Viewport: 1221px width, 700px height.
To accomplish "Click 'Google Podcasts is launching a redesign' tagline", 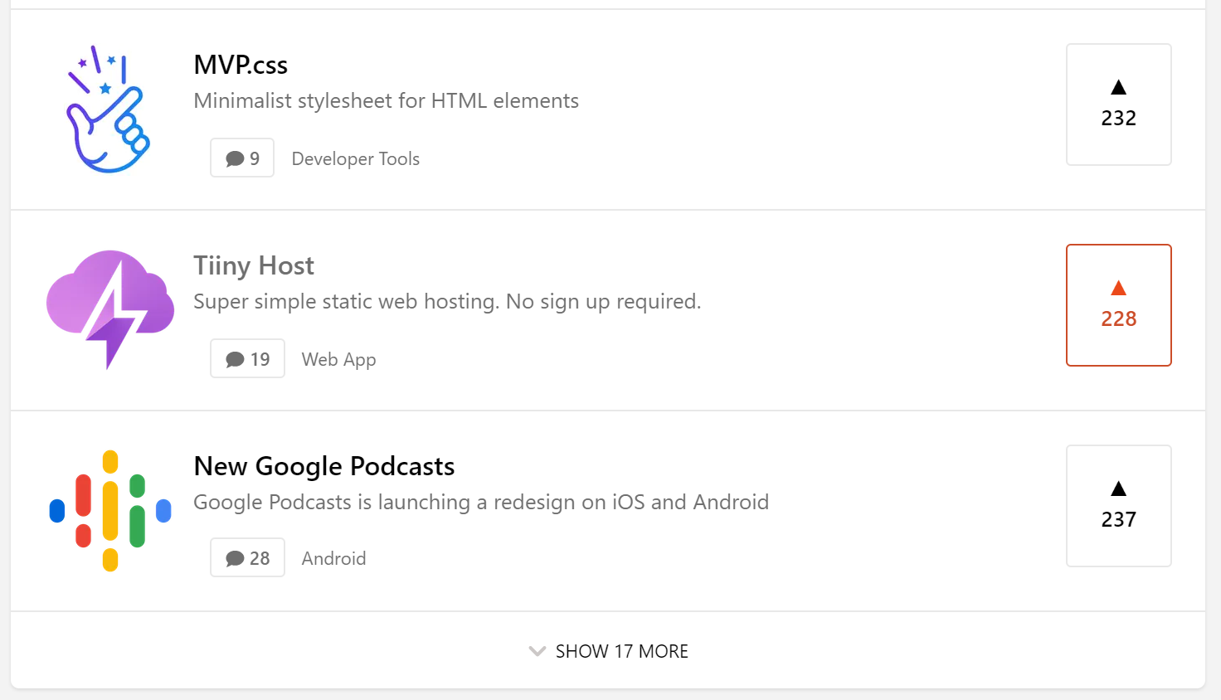I will click(481, 502).
